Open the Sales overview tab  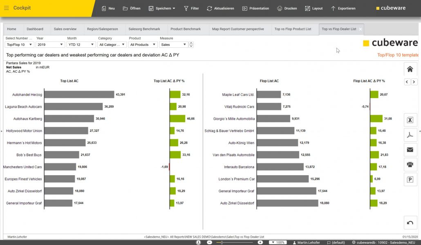(65, 29)
